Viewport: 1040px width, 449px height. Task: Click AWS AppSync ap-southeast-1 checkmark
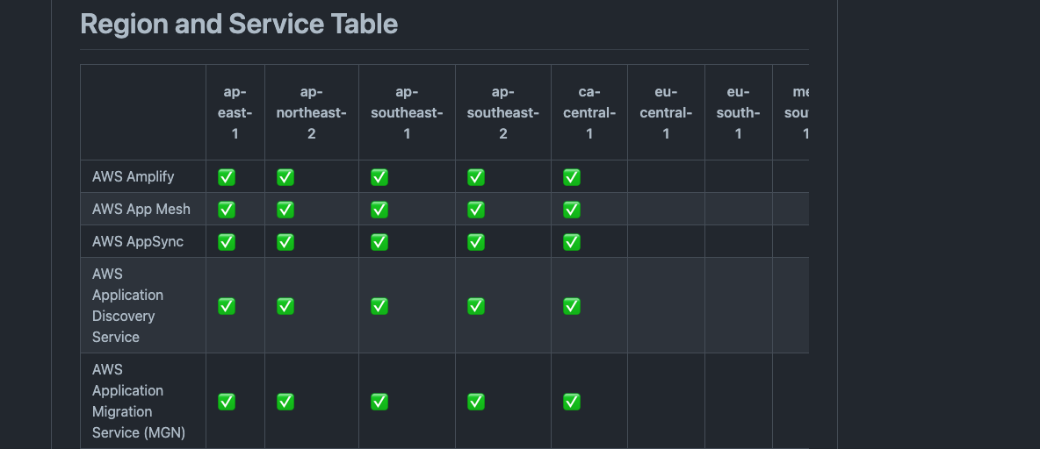point(379,242)
